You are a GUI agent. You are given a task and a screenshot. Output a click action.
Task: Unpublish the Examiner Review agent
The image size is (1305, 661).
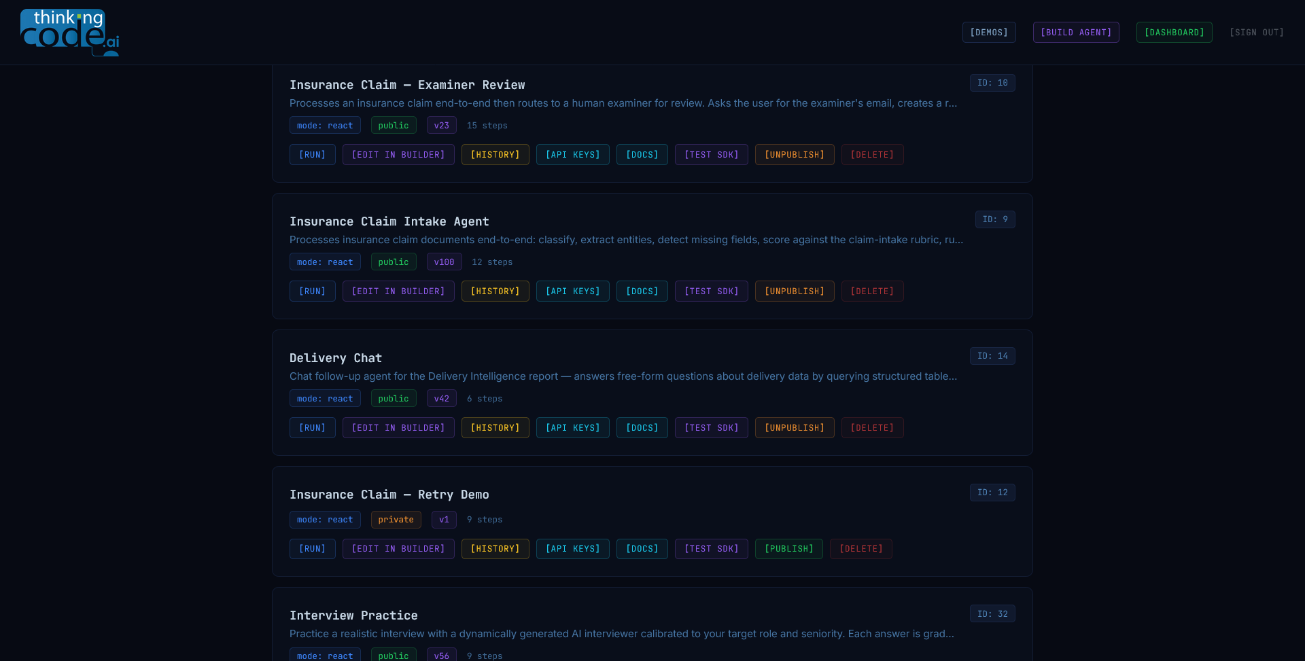[x=795, y=155]
